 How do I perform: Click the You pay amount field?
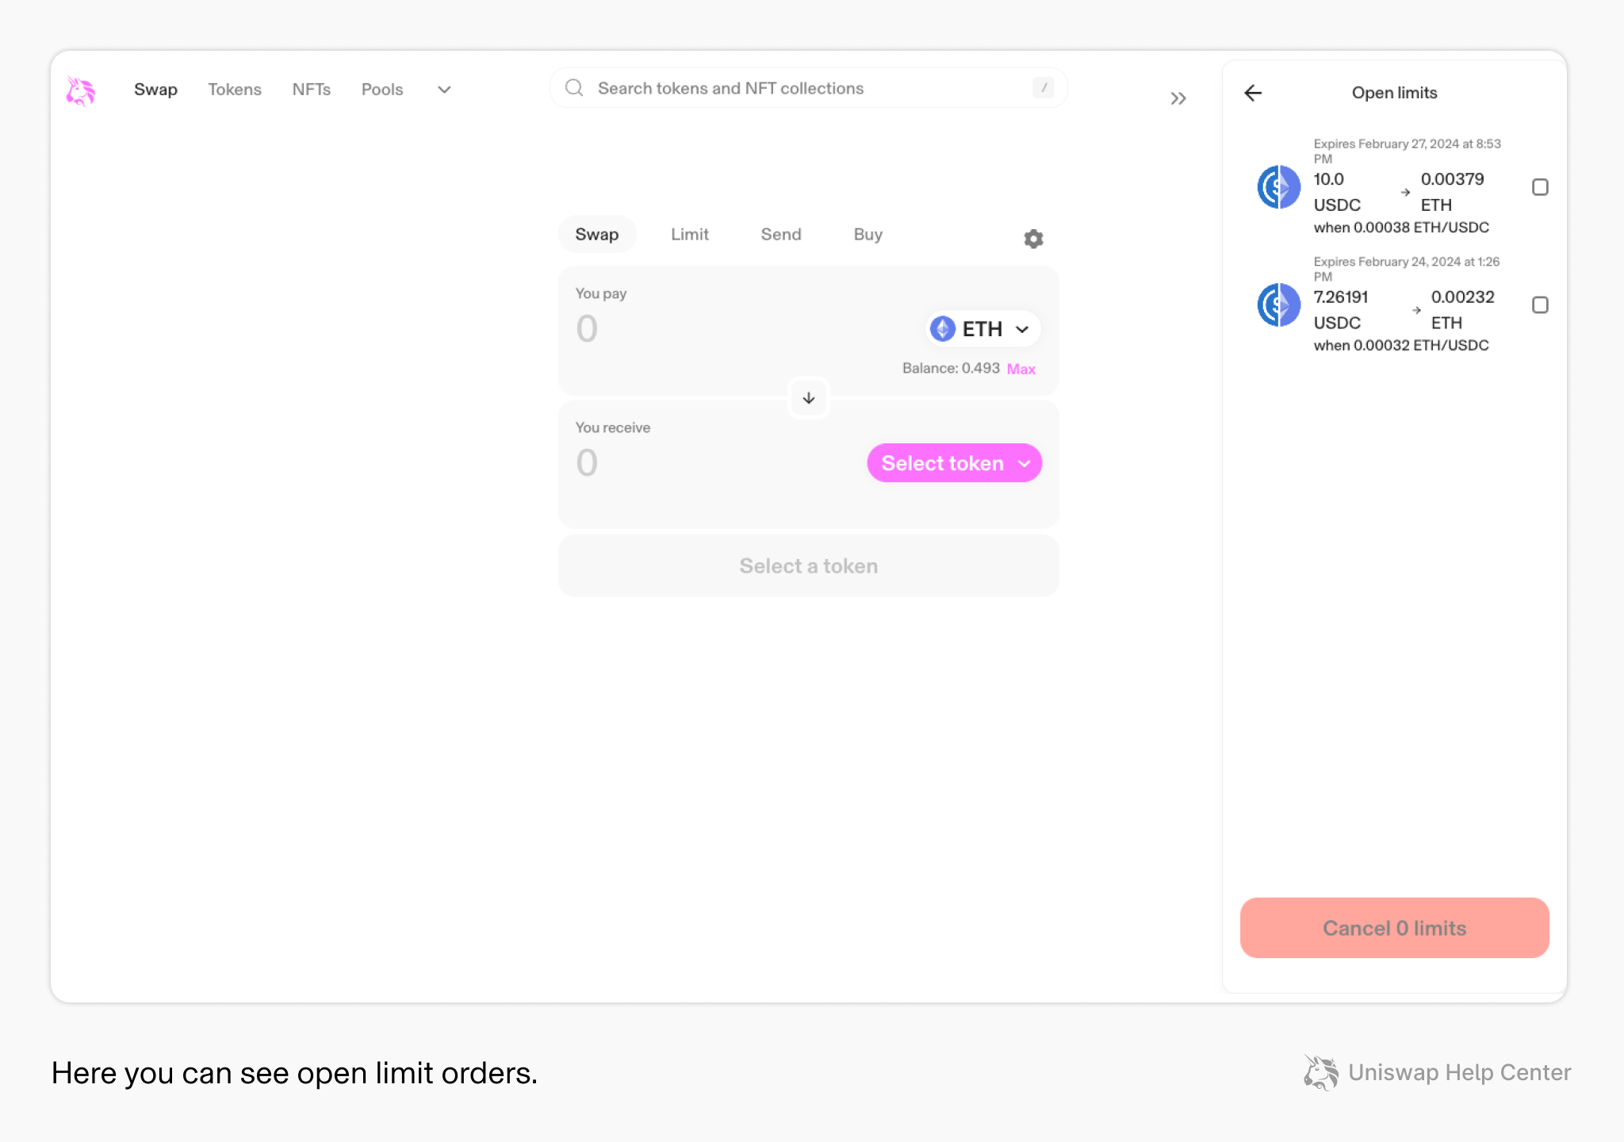[714, 329]
